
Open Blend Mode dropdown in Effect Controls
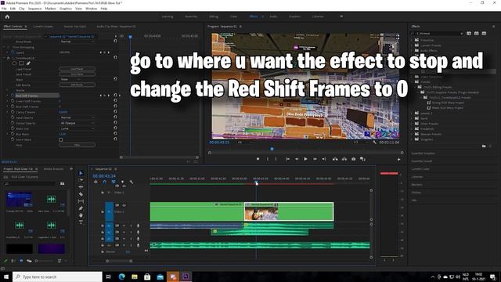77,42
